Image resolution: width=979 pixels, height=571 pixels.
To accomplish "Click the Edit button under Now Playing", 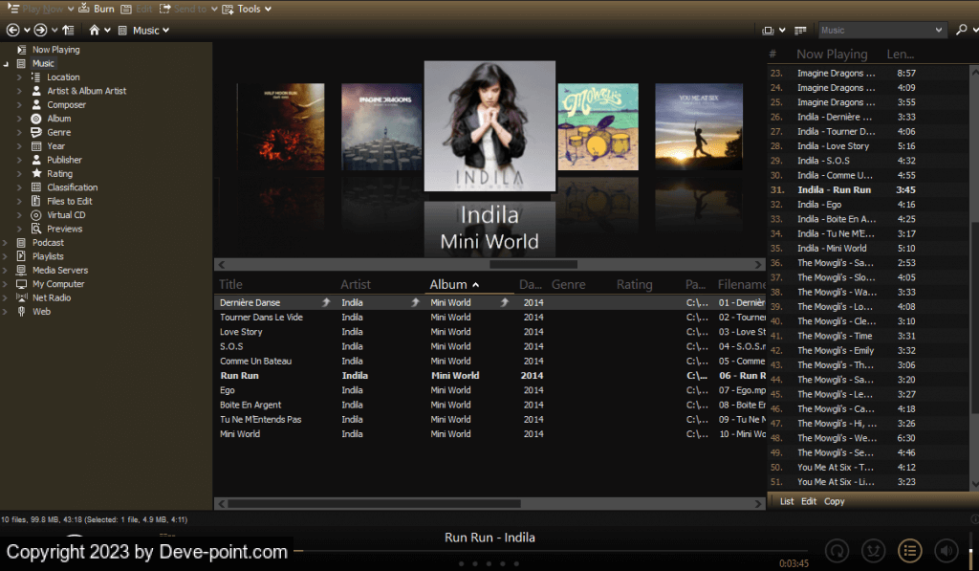I will tap(809, 501).
